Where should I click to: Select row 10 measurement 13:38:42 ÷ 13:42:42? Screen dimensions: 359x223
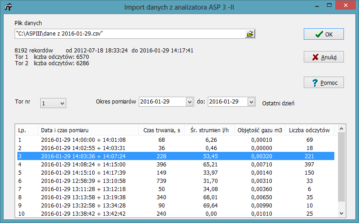[x=176, y=213]
